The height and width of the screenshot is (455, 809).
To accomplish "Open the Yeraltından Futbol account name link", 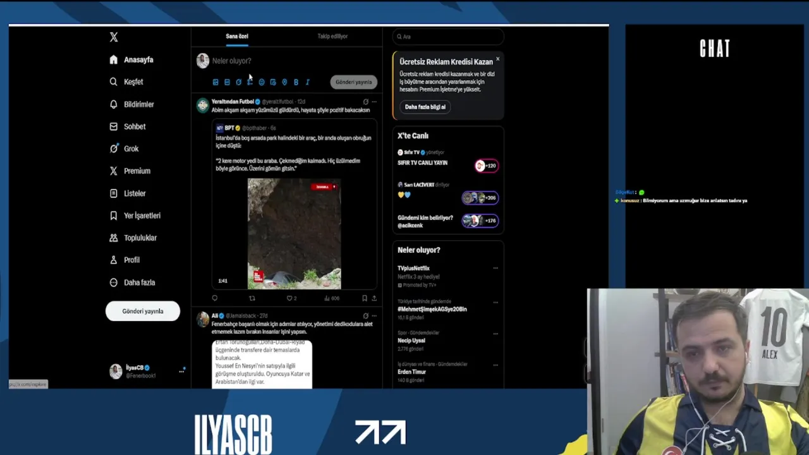I will pos(233,101).
